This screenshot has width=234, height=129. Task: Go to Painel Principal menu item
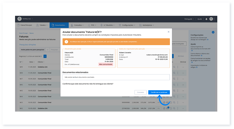[x=26, y=25]
